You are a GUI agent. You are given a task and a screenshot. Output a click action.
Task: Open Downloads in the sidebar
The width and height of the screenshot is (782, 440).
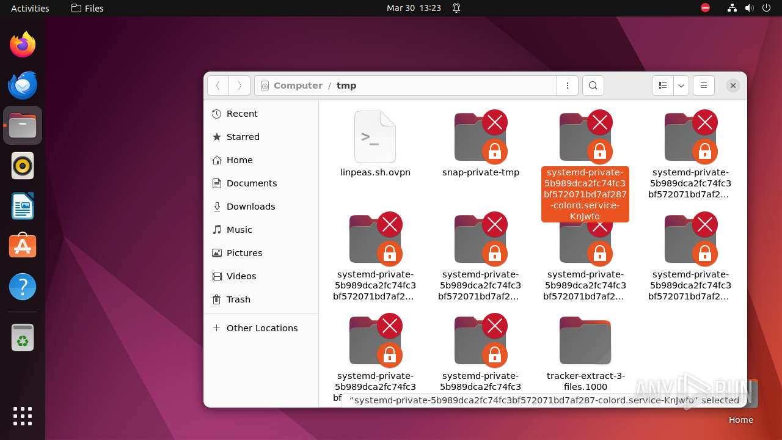click(x=261, y=207)
